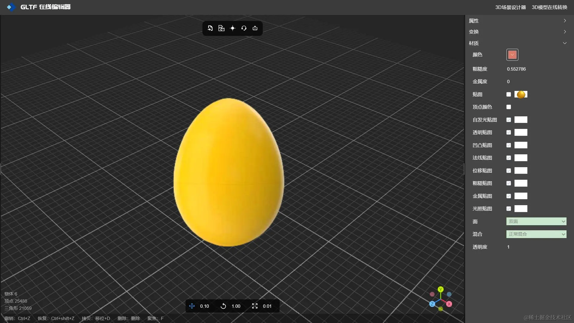Click the Y axis on view gizmo

(x=441, y=289)
